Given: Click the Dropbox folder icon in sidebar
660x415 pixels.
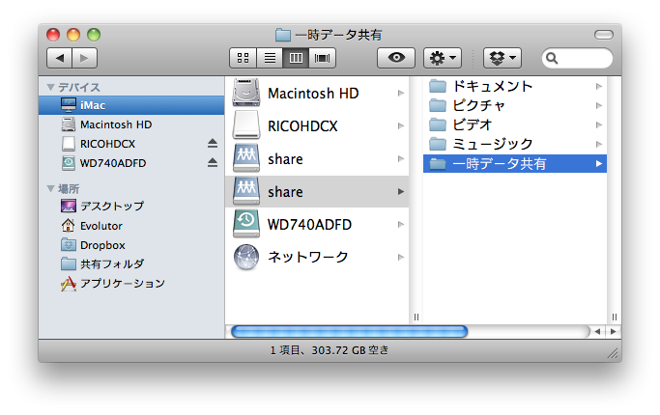Looking at the screenshot, I should tap(69, 244).
